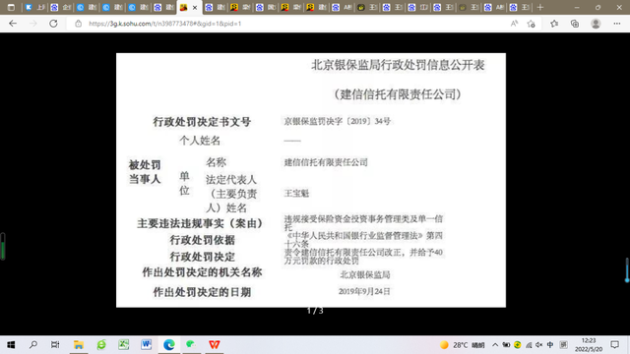
Task: Open the Collections panel
Action: coord(575,24)
